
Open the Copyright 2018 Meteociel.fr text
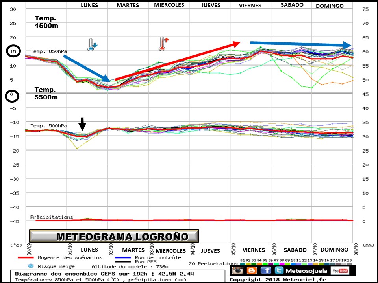278,279
